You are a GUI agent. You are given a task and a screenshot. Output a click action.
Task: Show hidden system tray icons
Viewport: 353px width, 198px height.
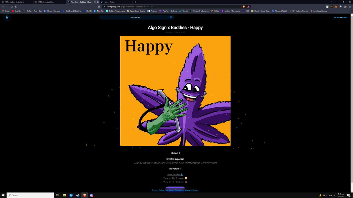335,195
